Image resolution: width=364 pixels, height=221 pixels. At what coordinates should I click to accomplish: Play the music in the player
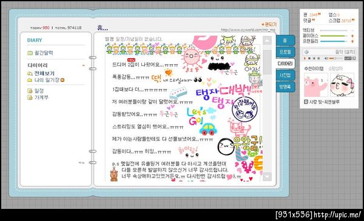(x=305, y=58)
